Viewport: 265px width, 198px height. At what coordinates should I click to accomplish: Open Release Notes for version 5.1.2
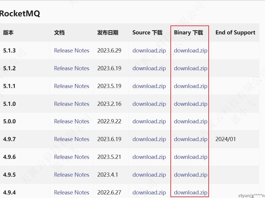pos(72,68)
